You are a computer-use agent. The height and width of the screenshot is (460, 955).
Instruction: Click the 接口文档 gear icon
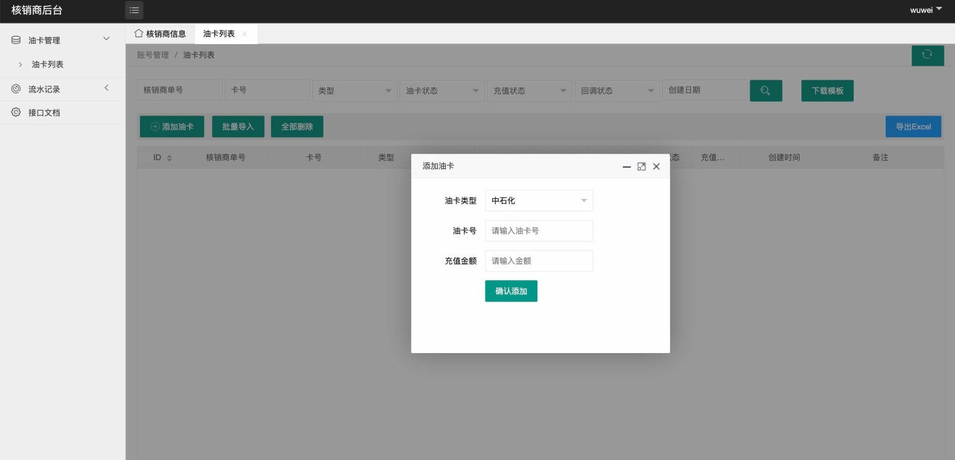16,113
